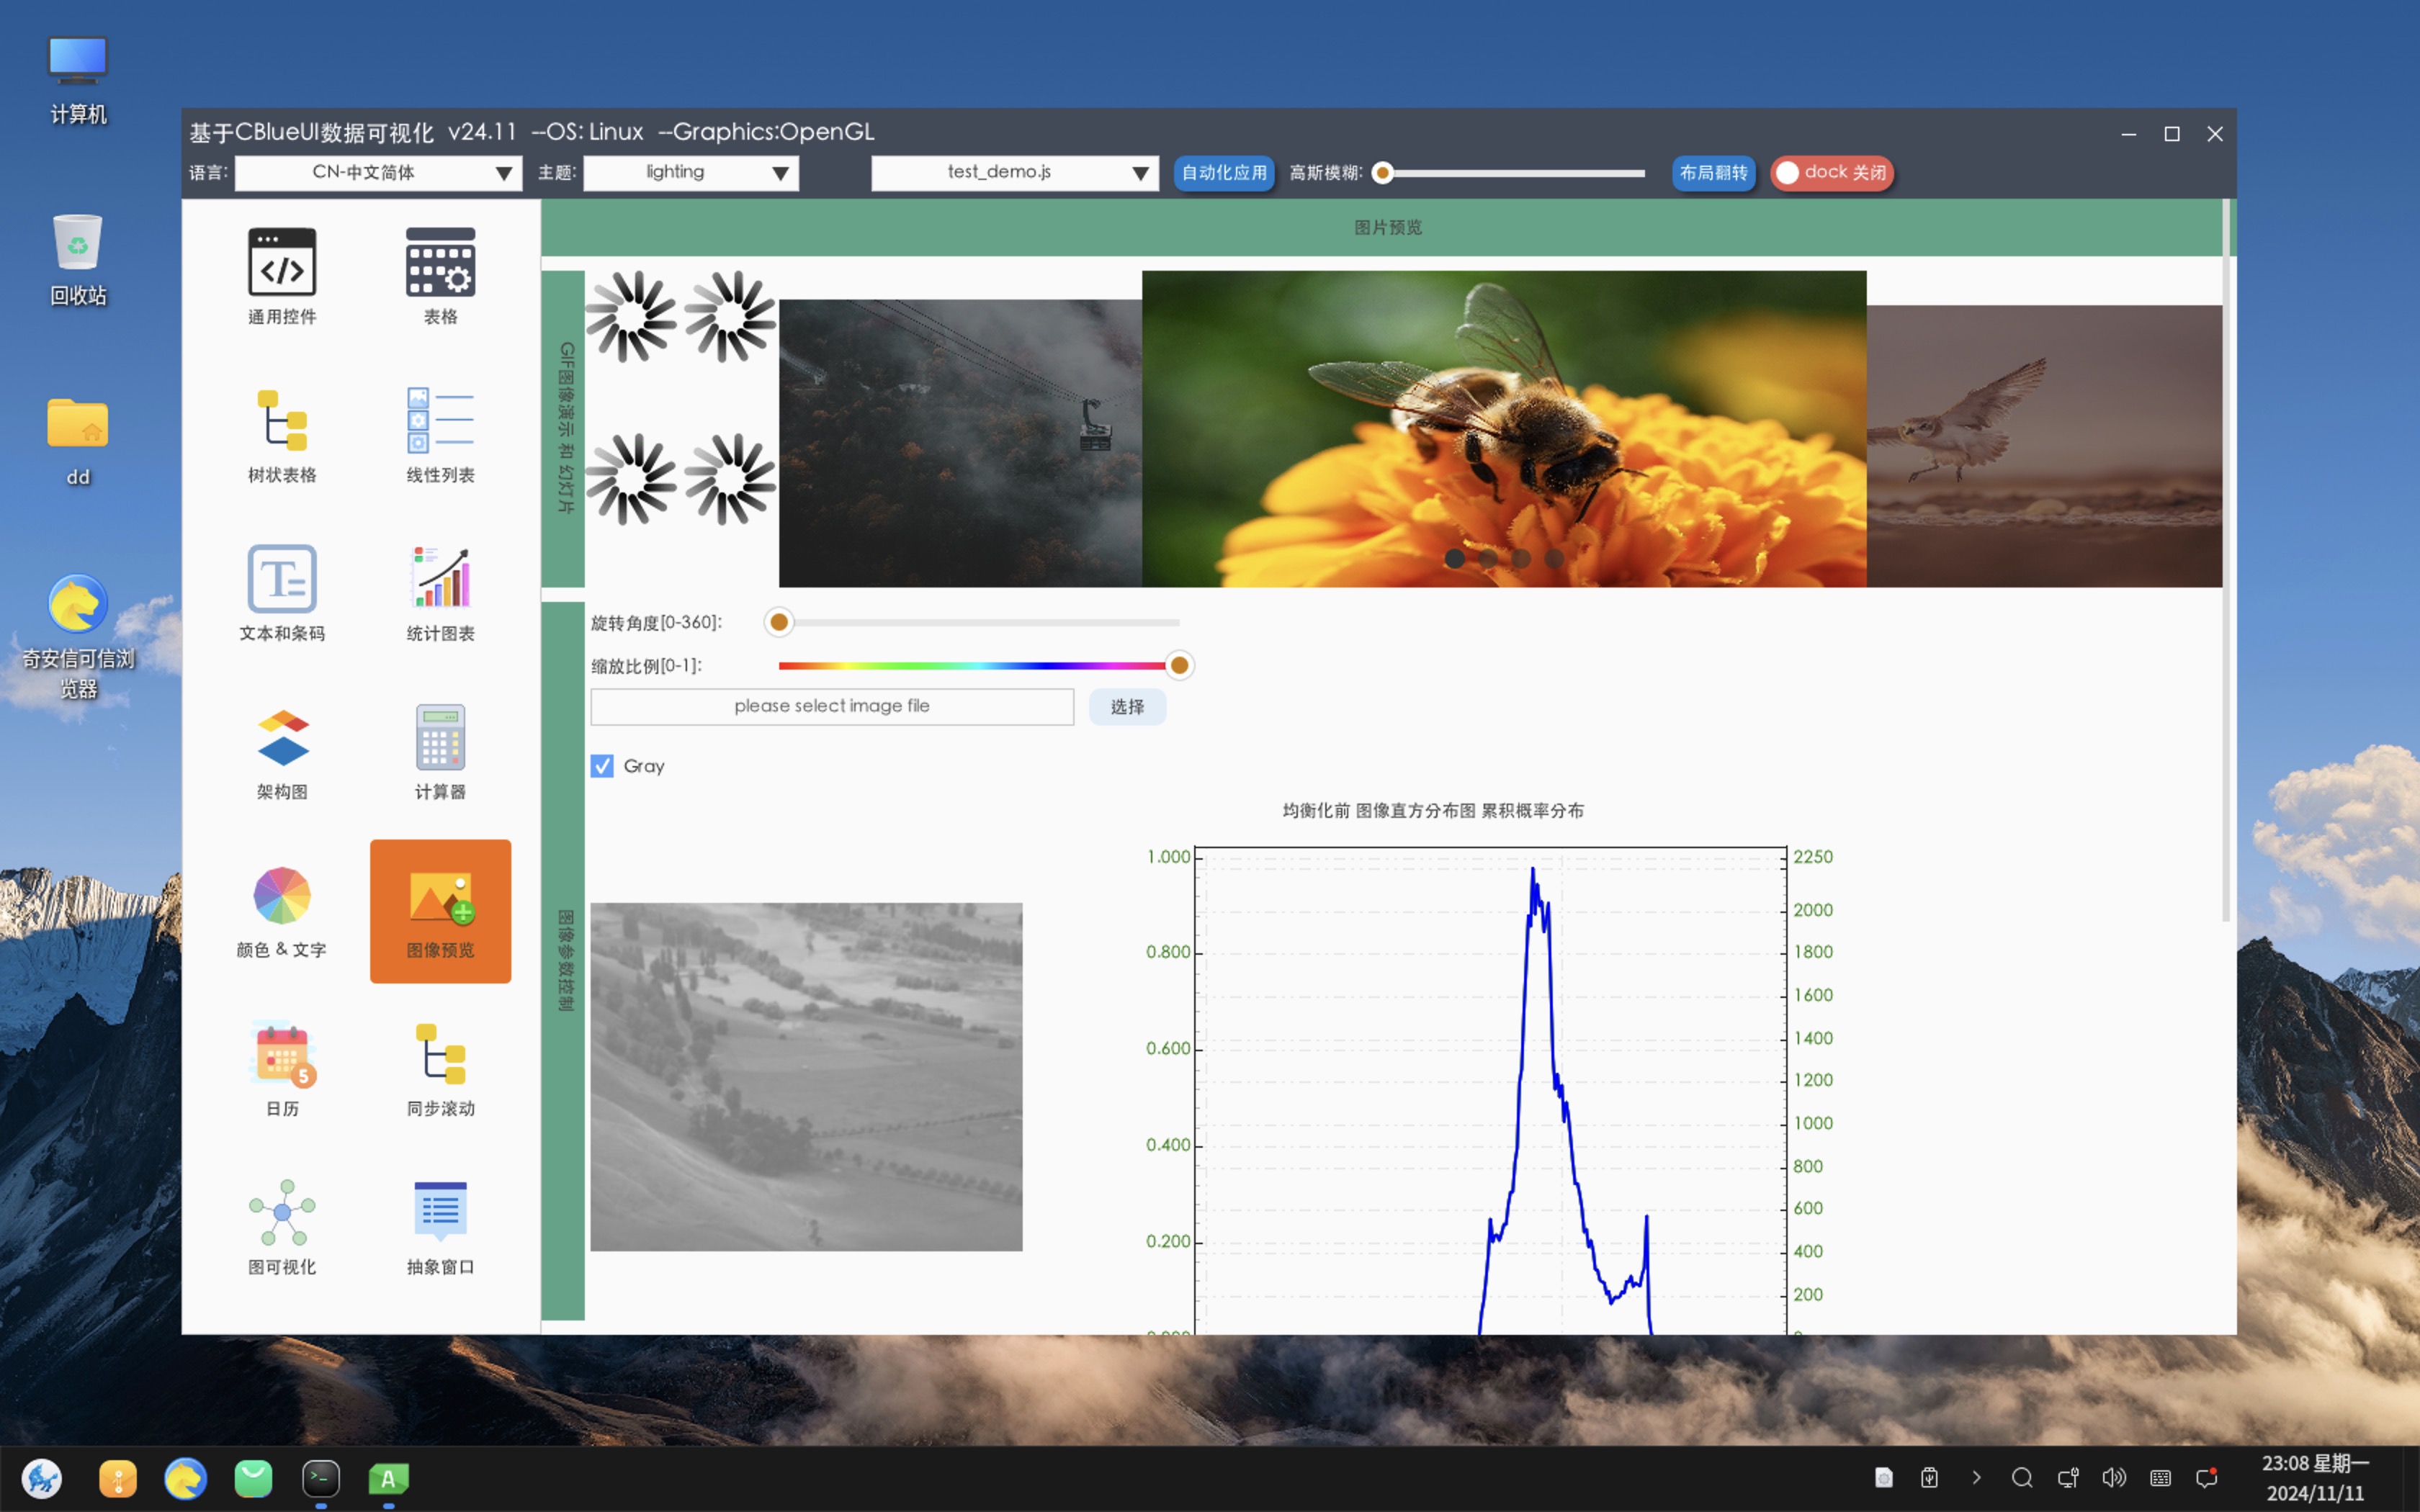Open the dd folder on desktop
Image resolution: width=2420 pixels, height=1512 pixels.
click(78, 441)
